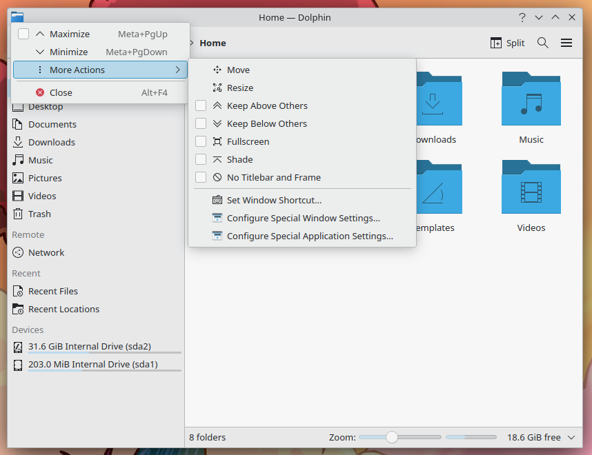
Task: Click the Music note icon in sidebar
Action: [17, 160]
